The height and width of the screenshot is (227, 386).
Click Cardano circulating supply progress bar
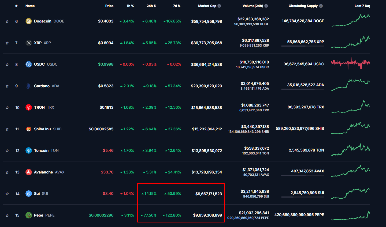point(303,89)
